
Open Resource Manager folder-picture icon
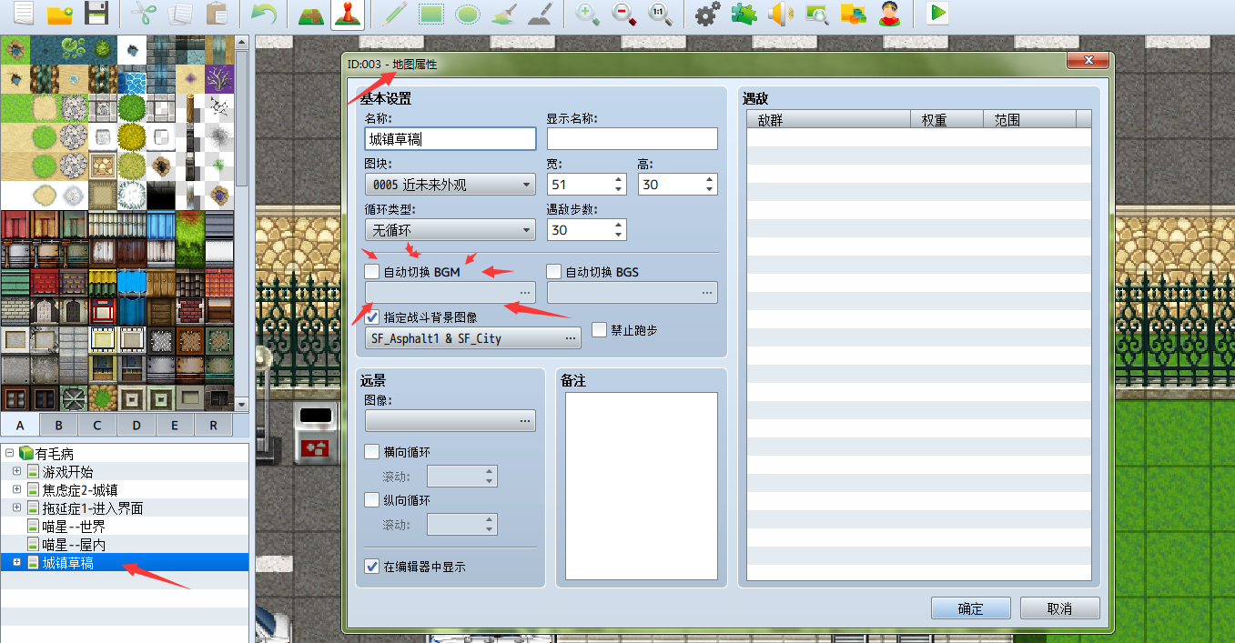pos(854,15)
